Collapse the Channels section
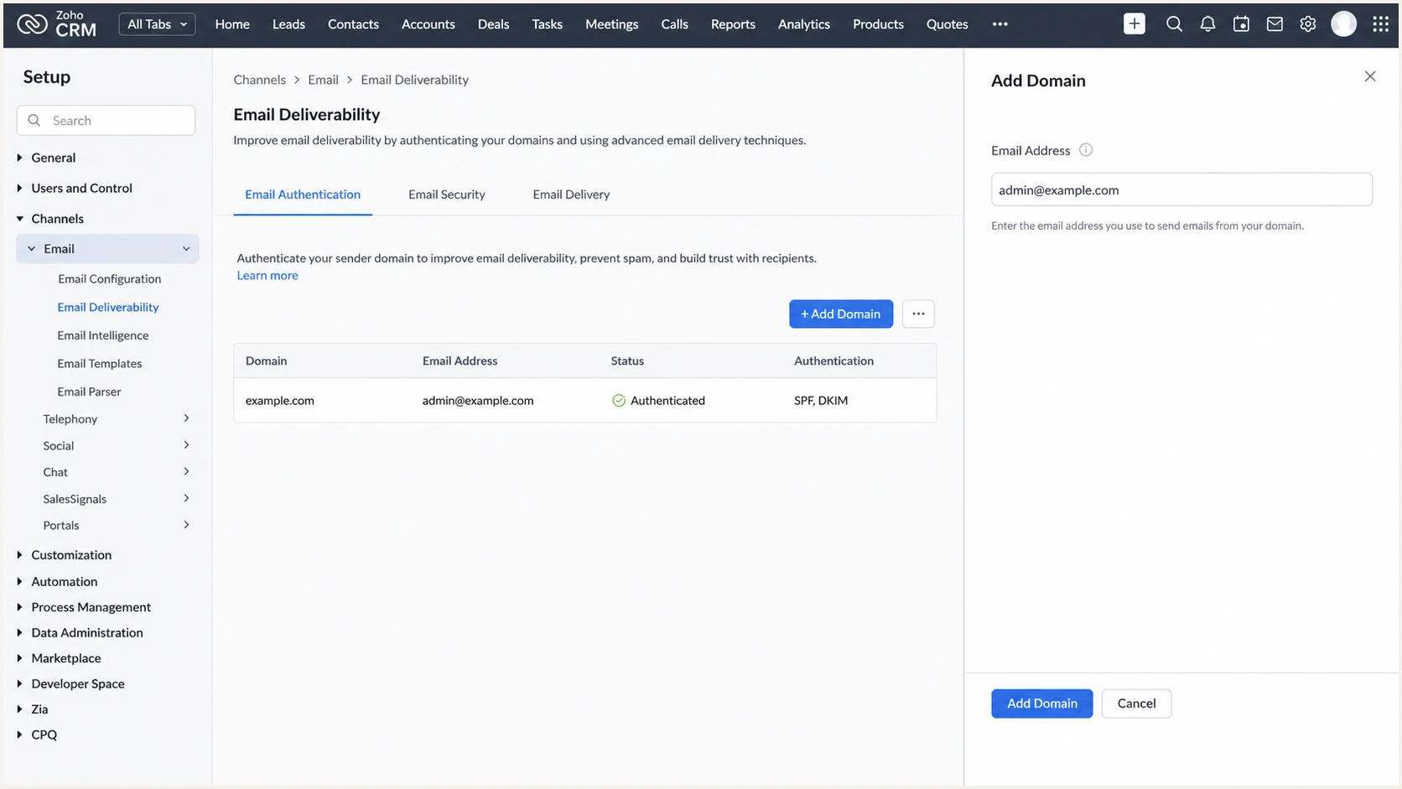The width and height of the screenshot is (1402, 789). coord(19,219)
